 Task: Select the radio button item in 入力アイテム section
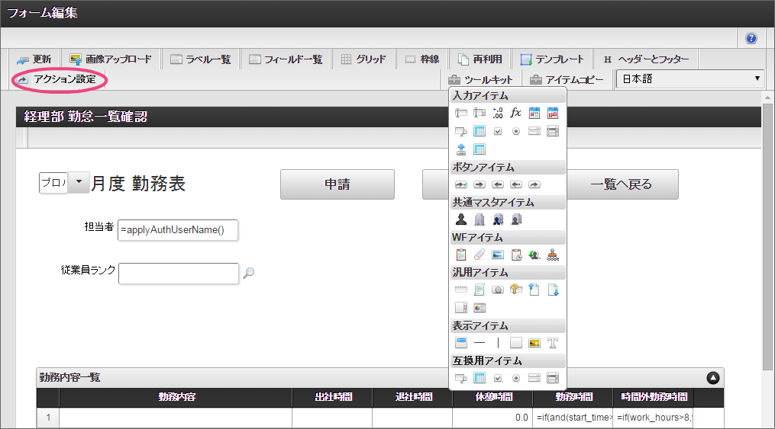516,131
